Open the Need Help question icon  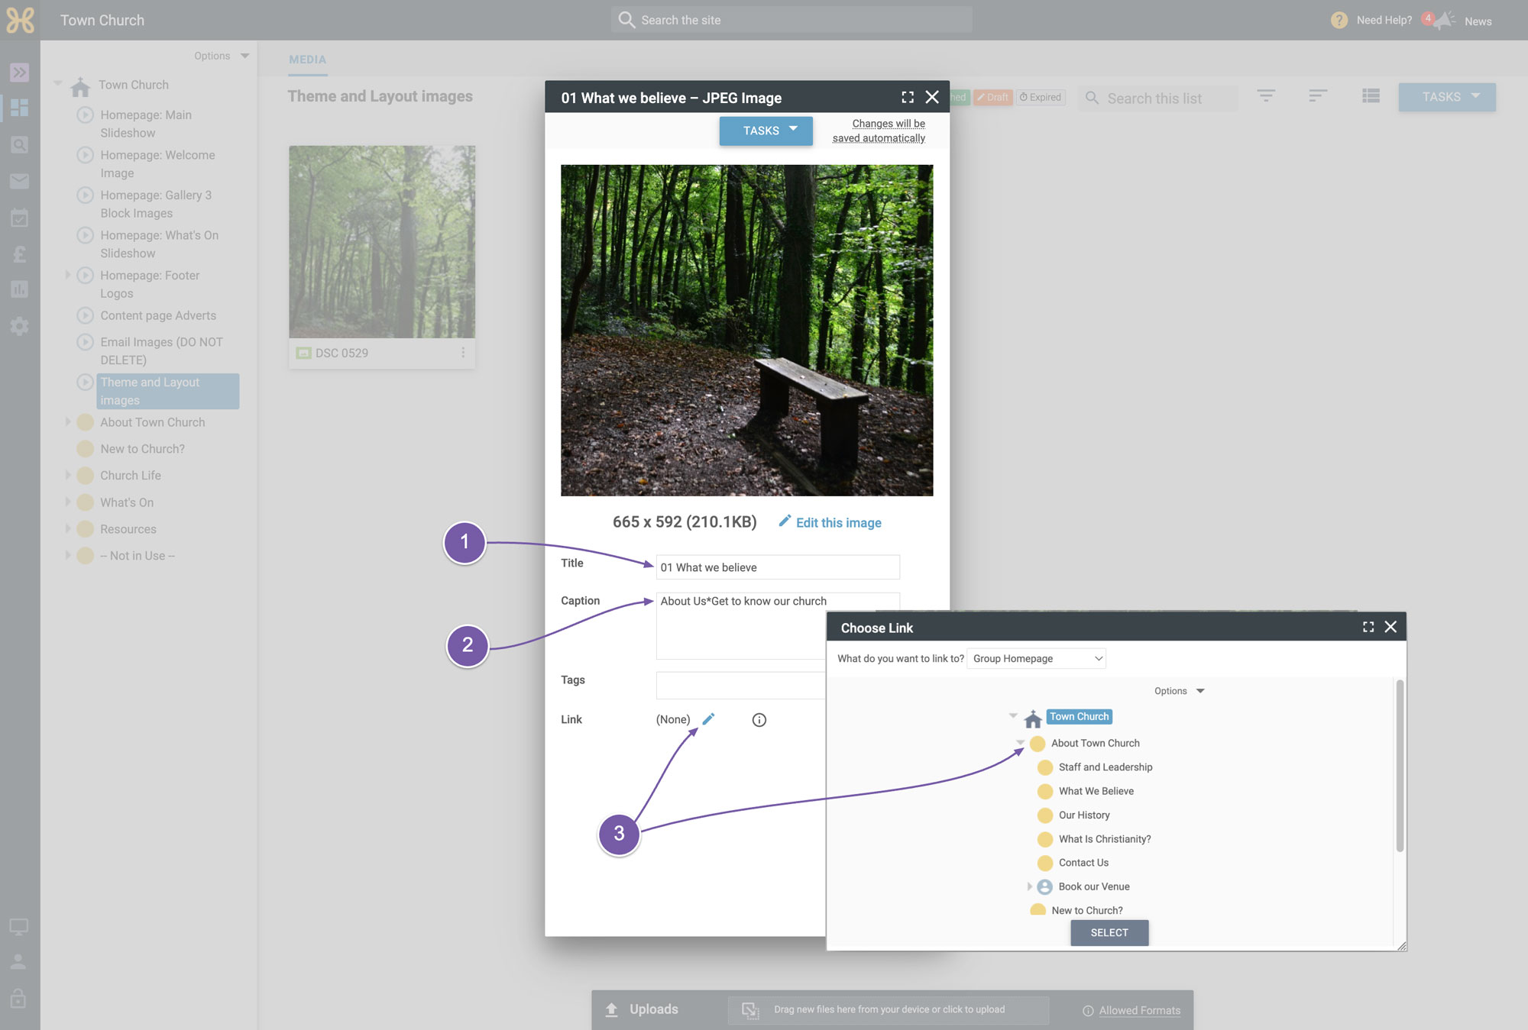1339,21
